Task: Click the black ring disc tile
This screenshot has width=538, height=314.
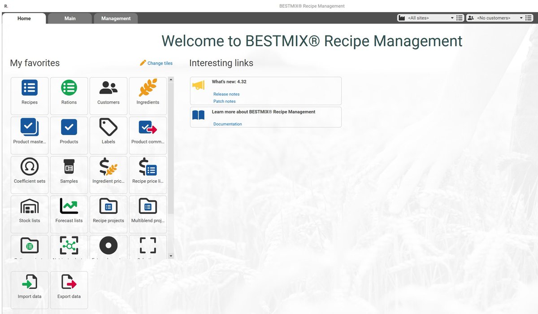Action: coord(108,247)
